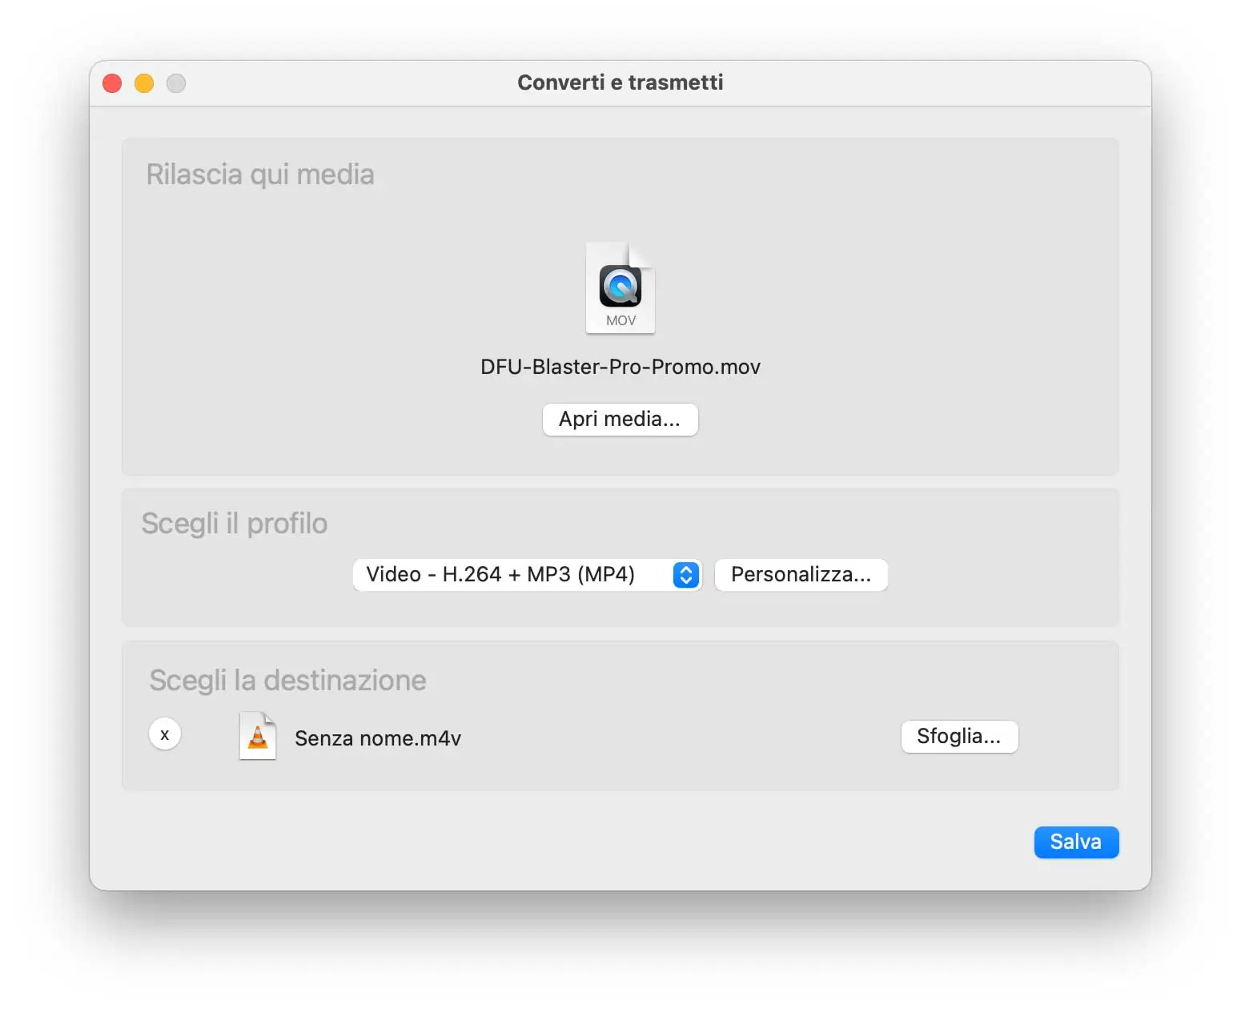Click the stepper arrows on the profile selector
This screenshot has width=1241, height=1009.
[x=685, y=574]
